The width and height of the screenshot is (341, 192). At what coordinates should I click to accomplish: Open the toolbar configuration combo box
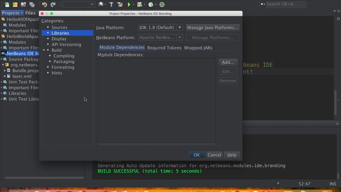click(x=79, y=5)
